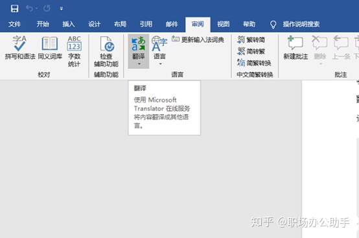
Task: Click 检查辅助功能 accessibility checker
Action: click(106, 51)
